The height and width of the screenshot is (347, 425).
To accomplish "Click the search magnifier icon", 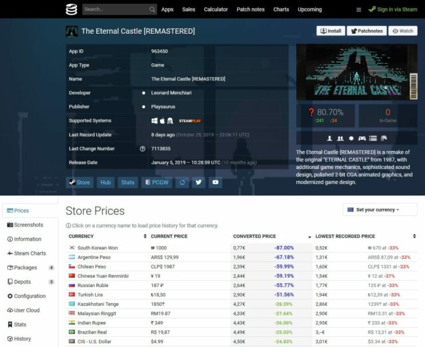I will pyautogui.click(x=152, y=9).
